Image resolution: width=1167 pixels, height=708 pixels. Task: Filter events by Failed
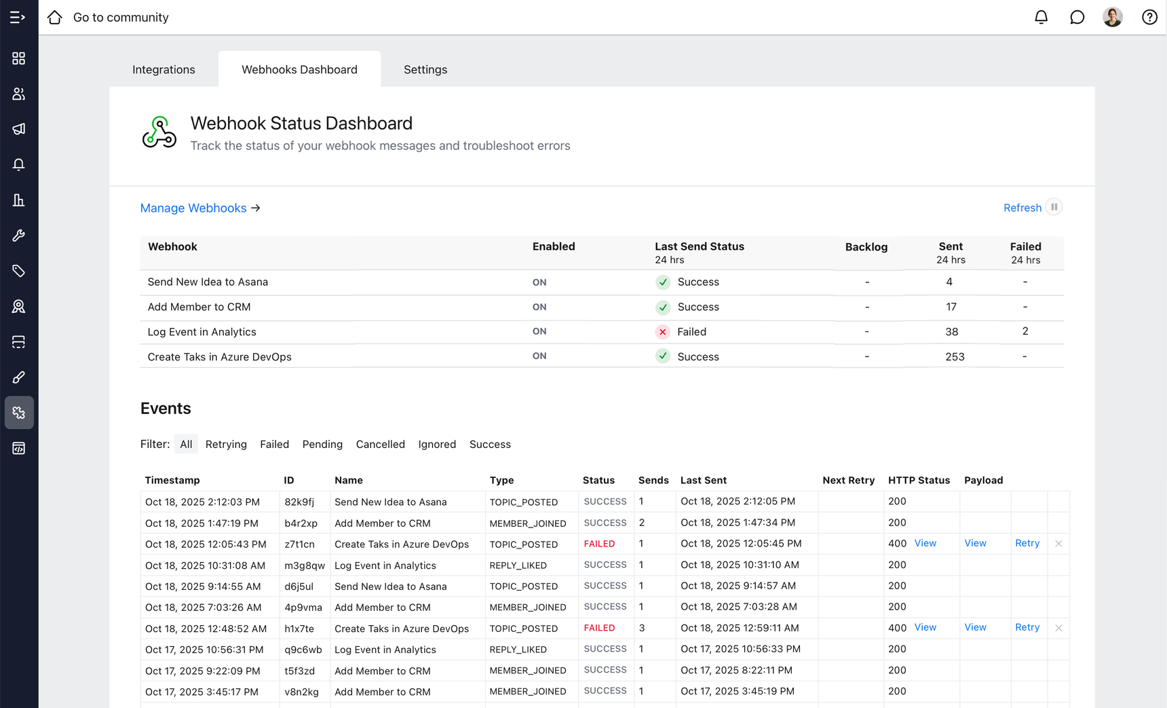point(274,444)
